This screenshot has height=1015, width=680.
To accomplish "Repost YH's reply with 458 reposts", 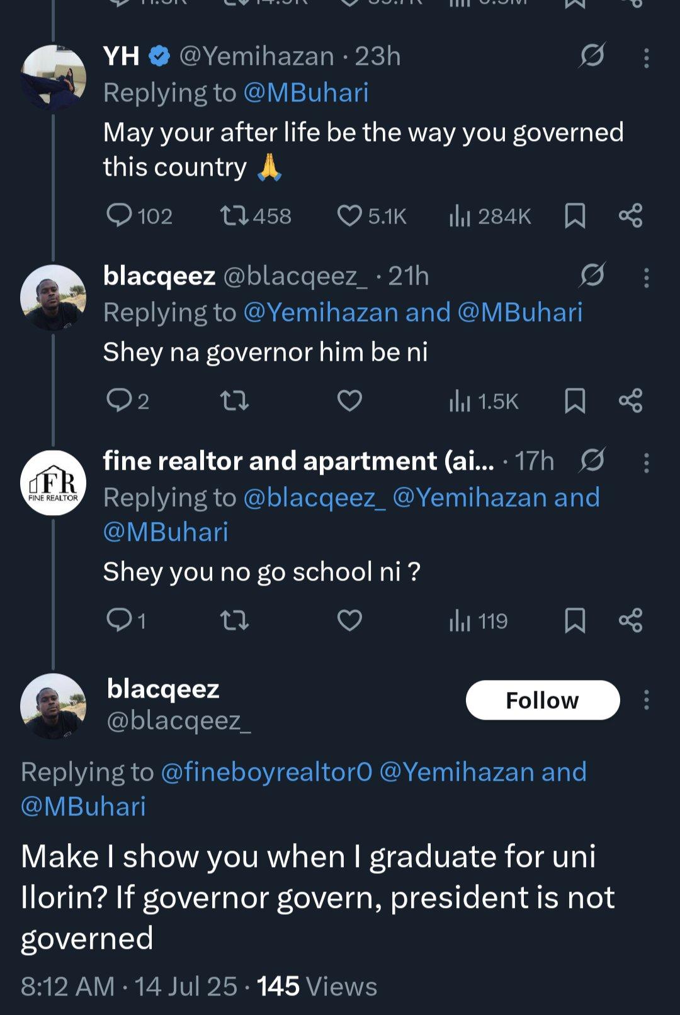I will pyautogui.click(x=234, y=216).
